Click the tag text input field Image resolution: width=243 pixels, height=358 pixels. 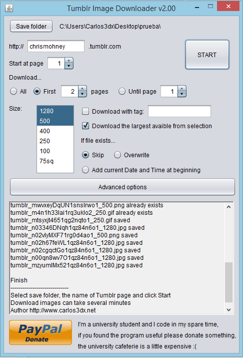(x=179, y=111)
